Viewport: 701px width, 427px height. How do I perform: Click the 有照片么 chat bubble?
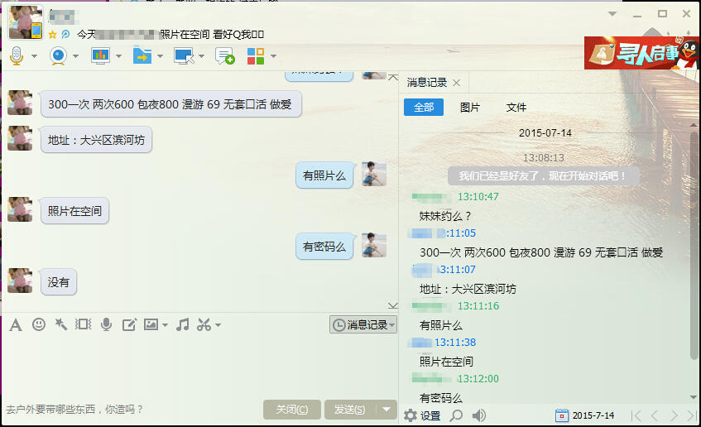324,175
